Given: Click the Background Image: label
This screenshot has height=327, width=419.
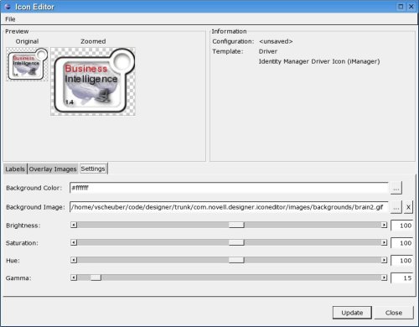Looking at the screenshot, I should 35,207.
